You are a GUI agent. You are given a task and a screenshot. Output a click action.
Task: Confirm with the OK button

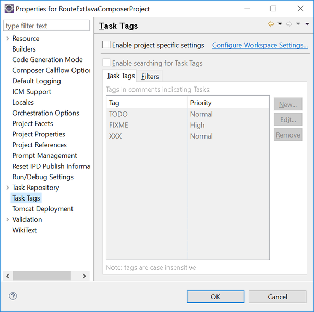(215, 297)
